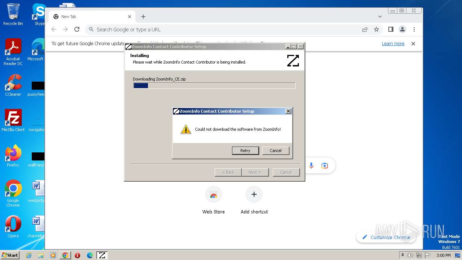Click the Add shortcut button
462x260 pixels.
pos(254,201)
